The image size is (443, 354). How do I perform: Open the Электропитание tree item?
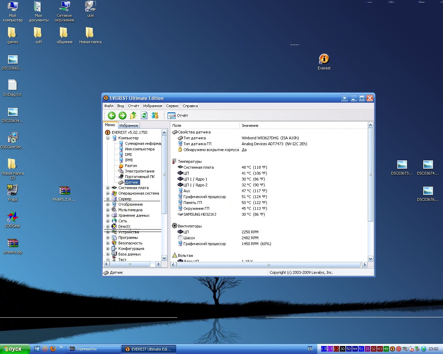(x=139, y=171)
